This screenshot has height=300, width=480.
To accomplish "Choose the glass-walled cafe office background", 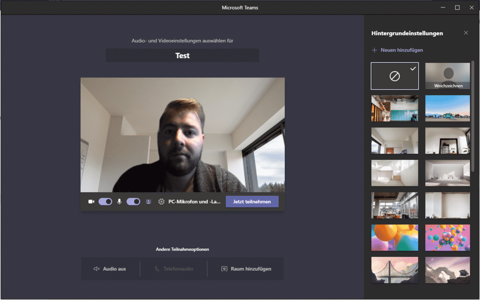I will point(395,205).
